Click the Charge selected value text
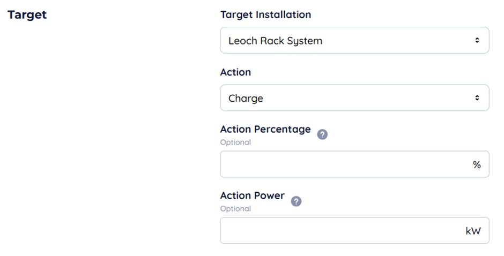The width and height of the screenshot is (504, 256). [246, 99]
